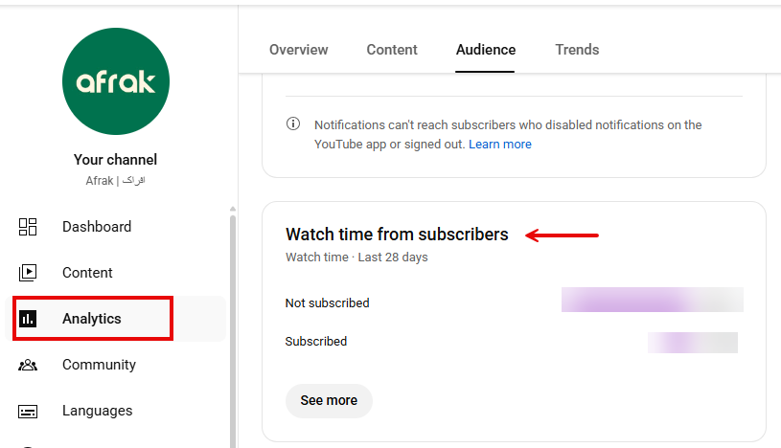Click the Languages subtitles icon
Screen dimensions: 781x448
[28, 411]
